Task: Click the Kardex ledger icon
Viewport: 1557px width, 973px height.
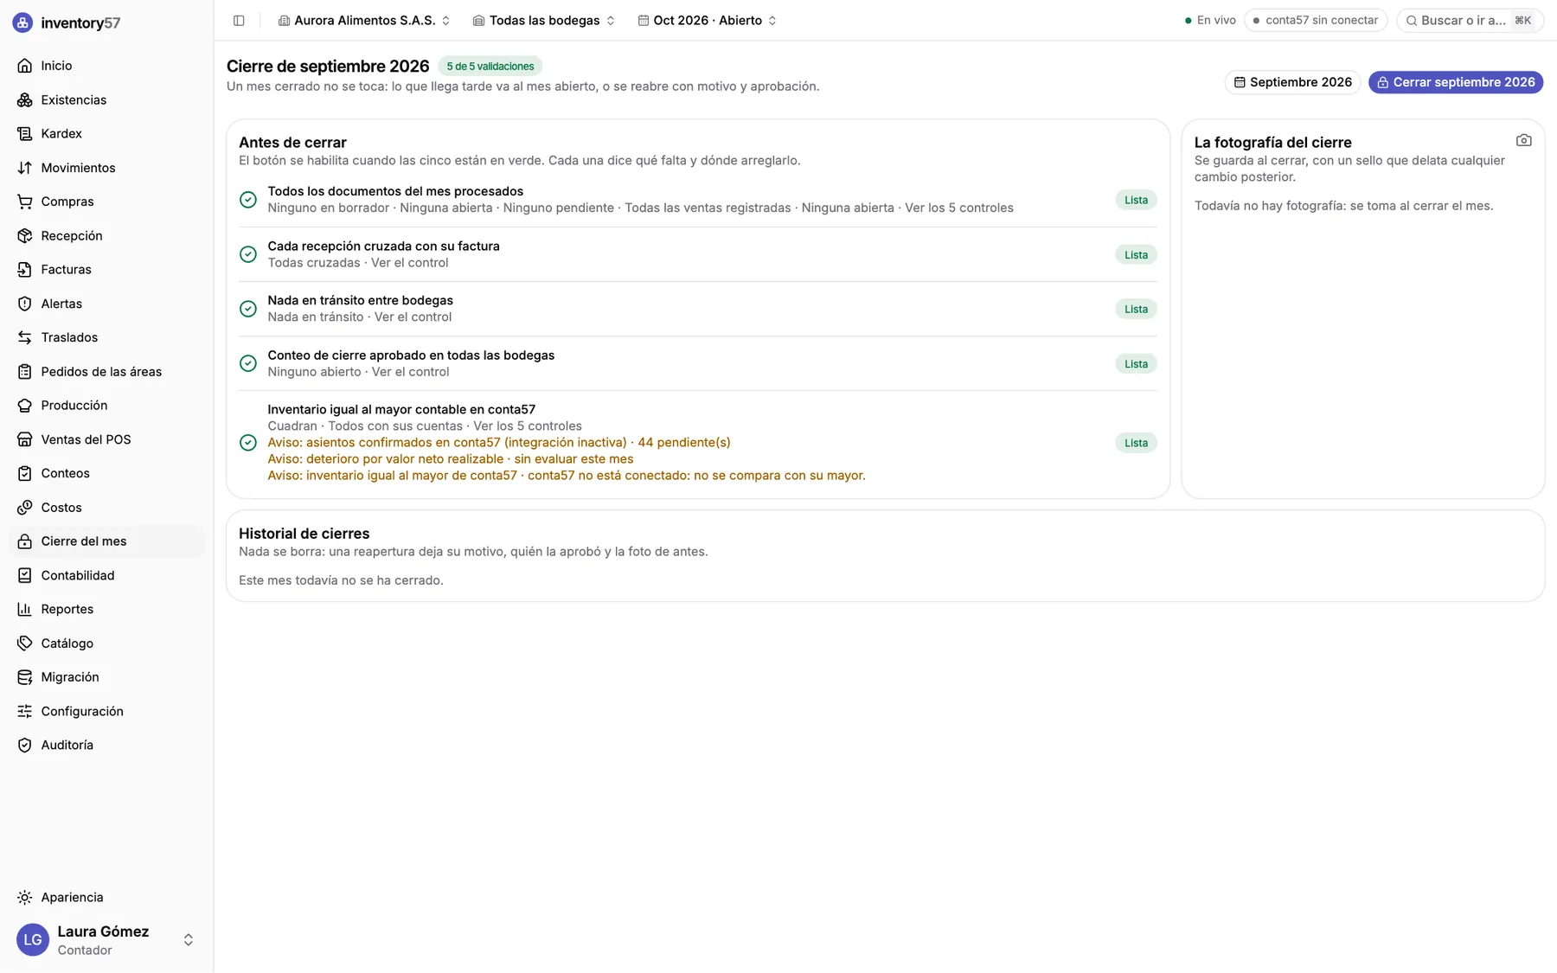Action: coord(25,134)
